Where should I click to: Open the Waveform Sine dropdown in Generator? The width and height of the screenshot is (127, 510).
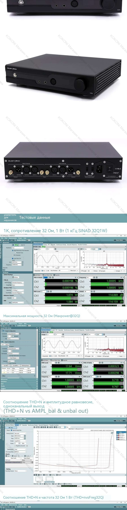18,248
